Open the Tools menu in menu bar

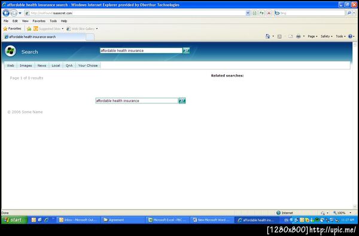53,21
